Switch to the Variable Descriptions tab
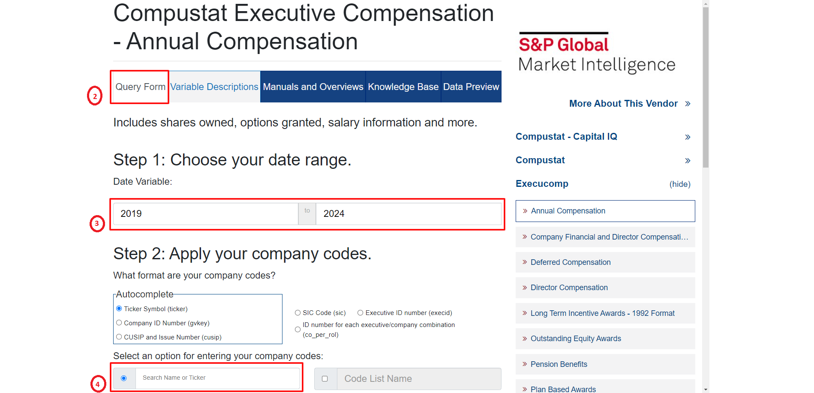814x393 pixels. tap(214, 87)
